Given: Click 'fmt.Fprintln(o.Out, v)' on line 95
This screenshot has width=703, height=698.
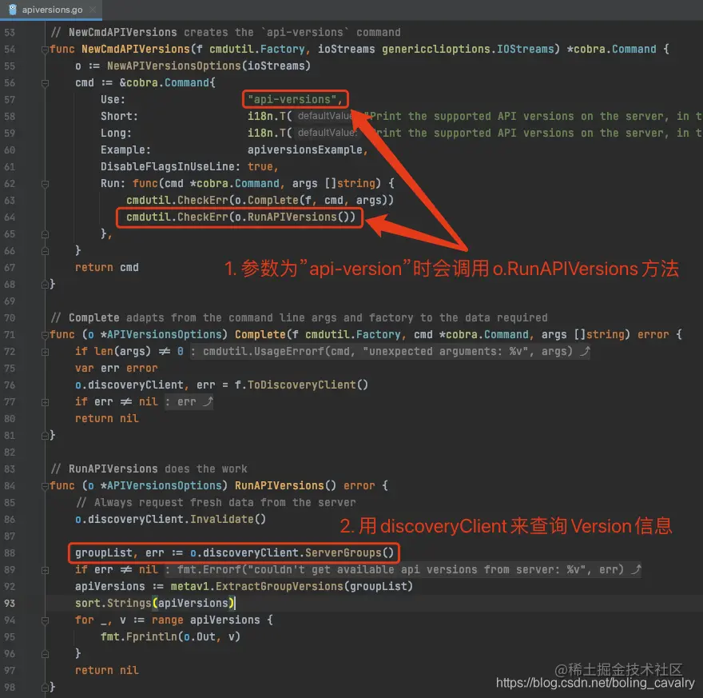Looking at the screenshot, I should pyautogui.click(x=170, y=637).
